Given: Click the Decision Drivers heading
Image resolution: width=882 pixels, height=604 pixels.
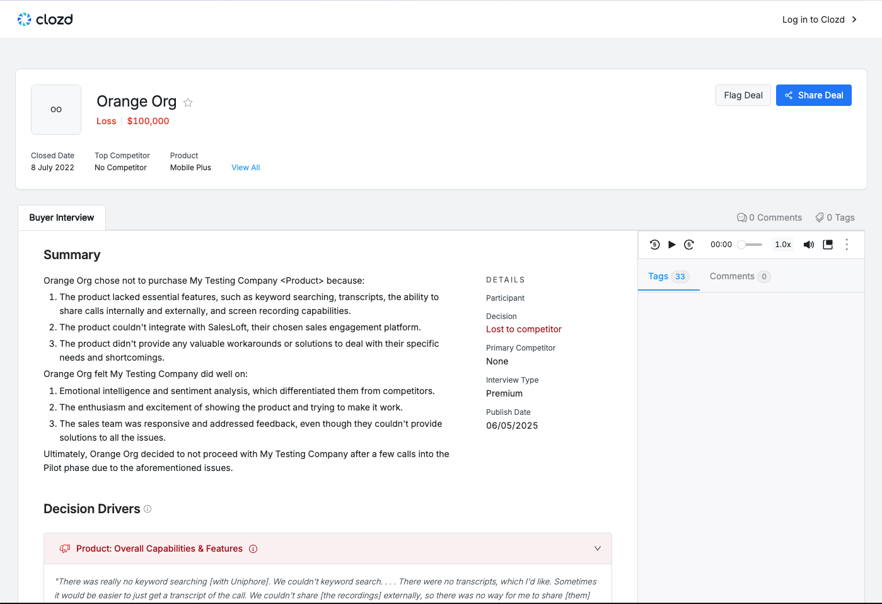Looking at the screenshot, I should point(92,509).
